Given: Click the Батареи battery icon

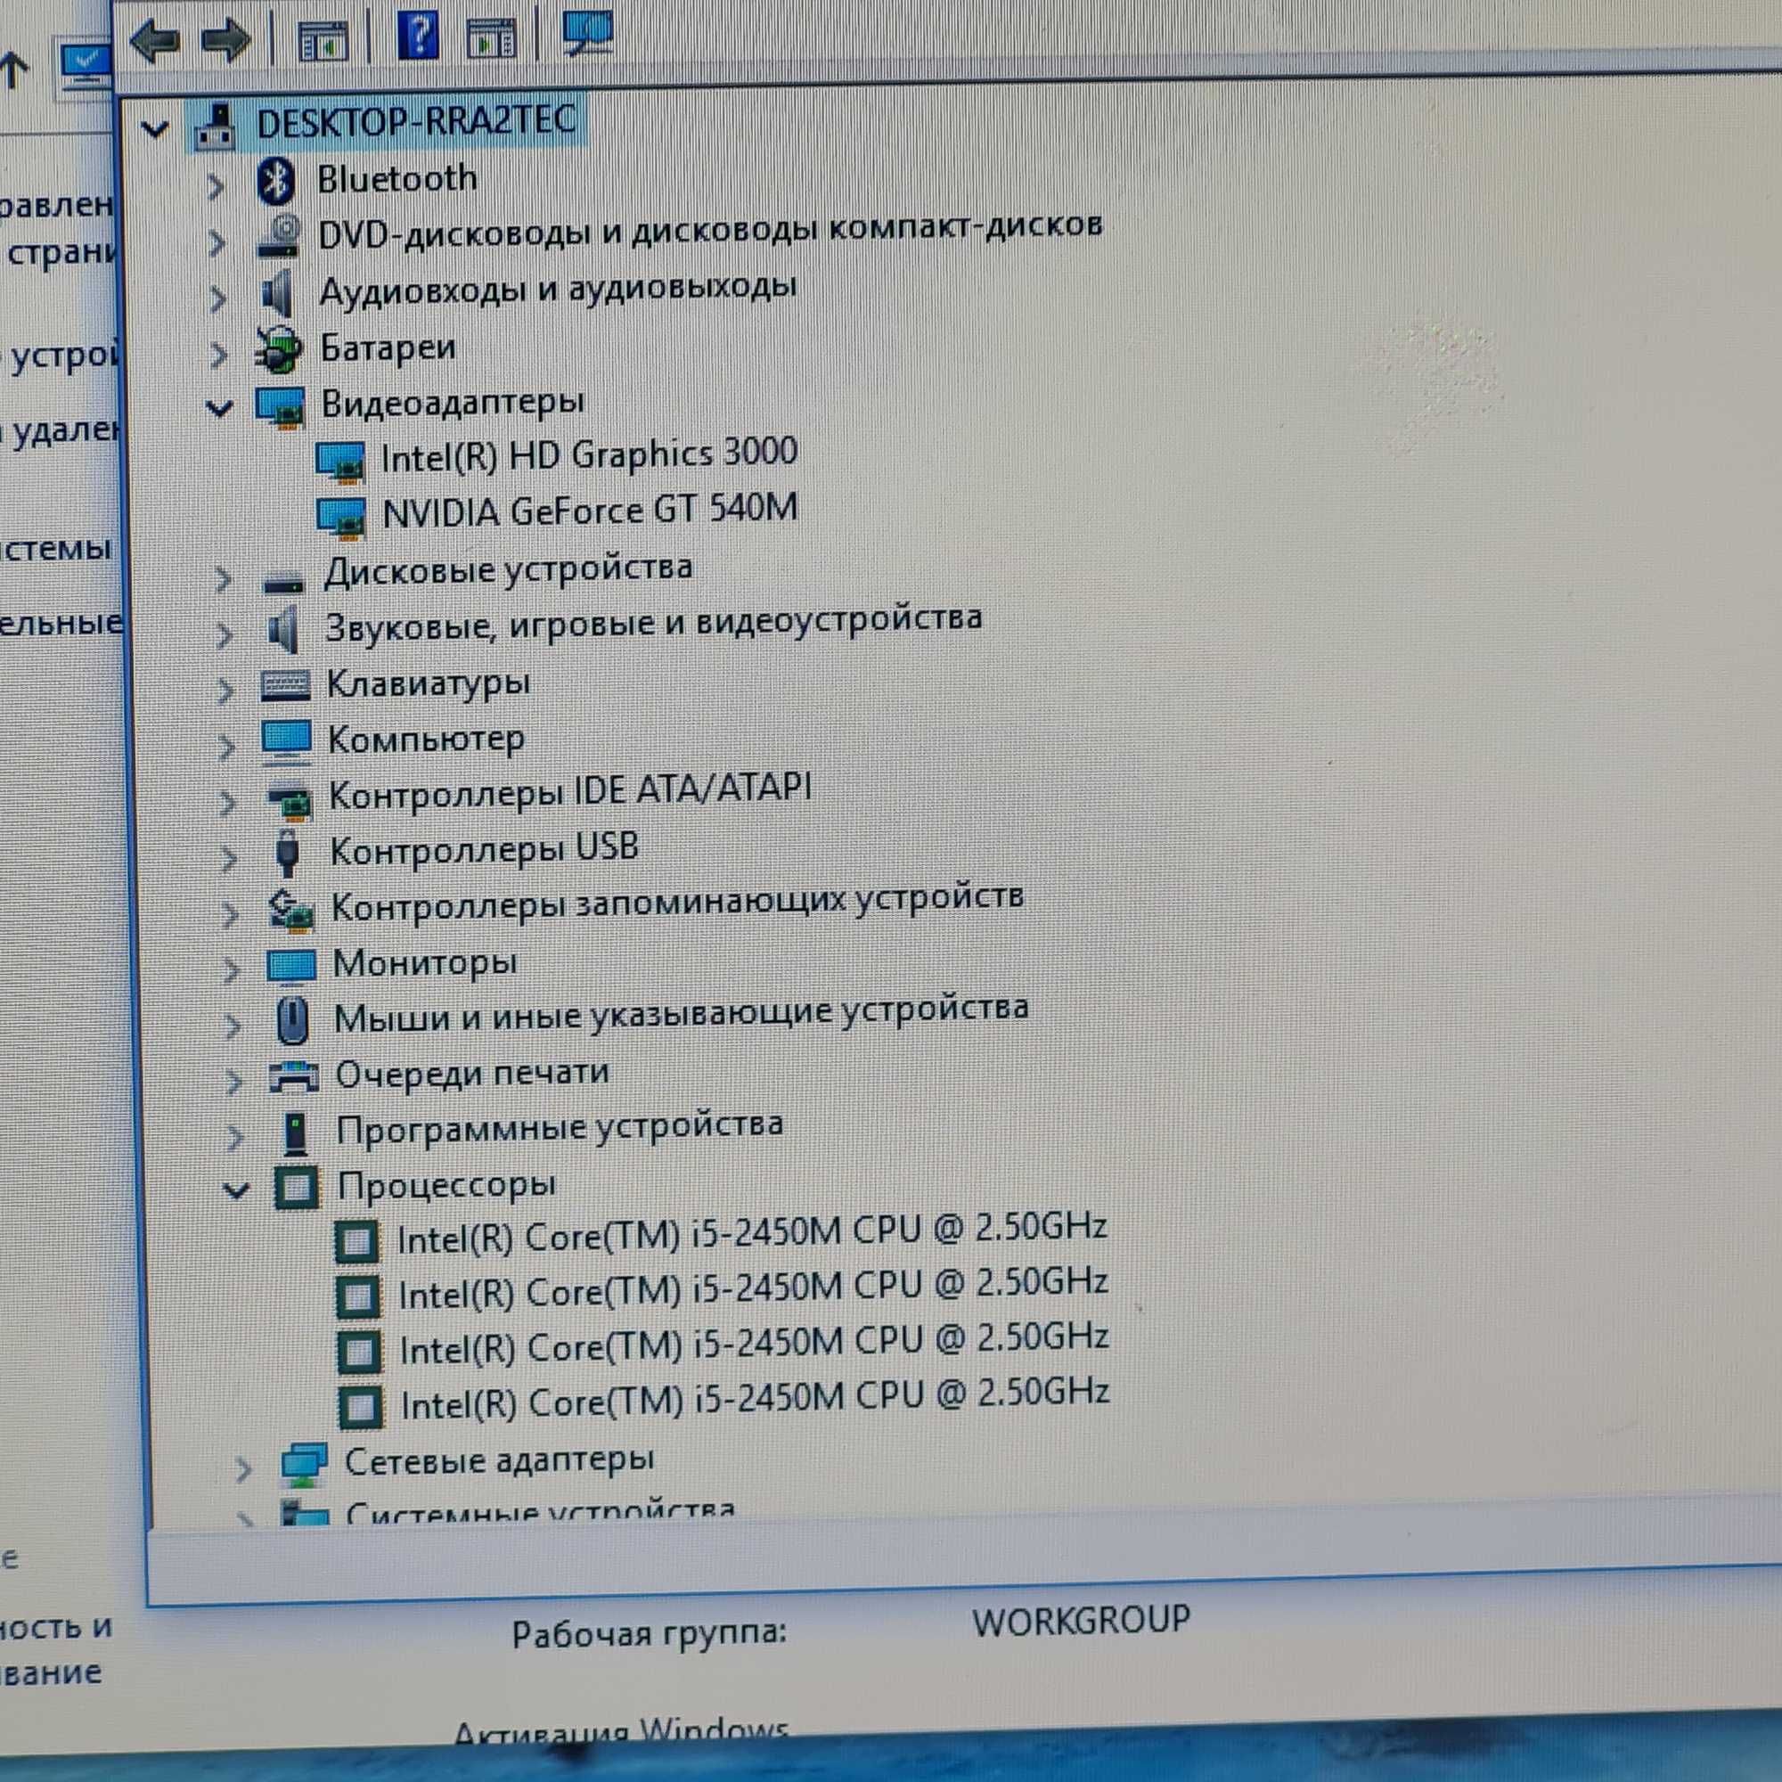Looking at the screenshot, I should pos(279,349).
